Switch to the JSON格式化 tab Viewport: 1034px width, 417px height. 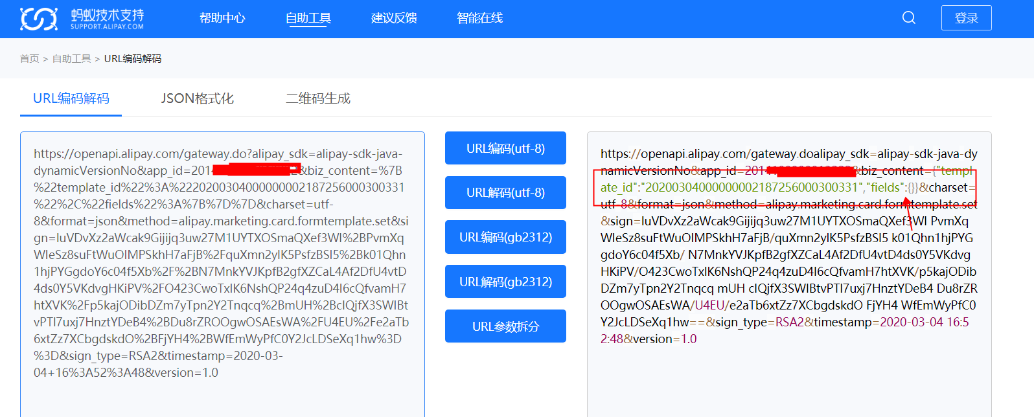coord(197,98)
